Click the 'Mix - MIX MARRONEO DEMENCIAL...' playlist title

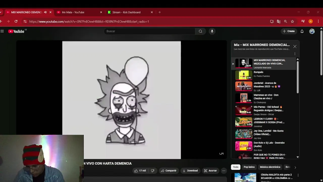[x=262, y=45]
